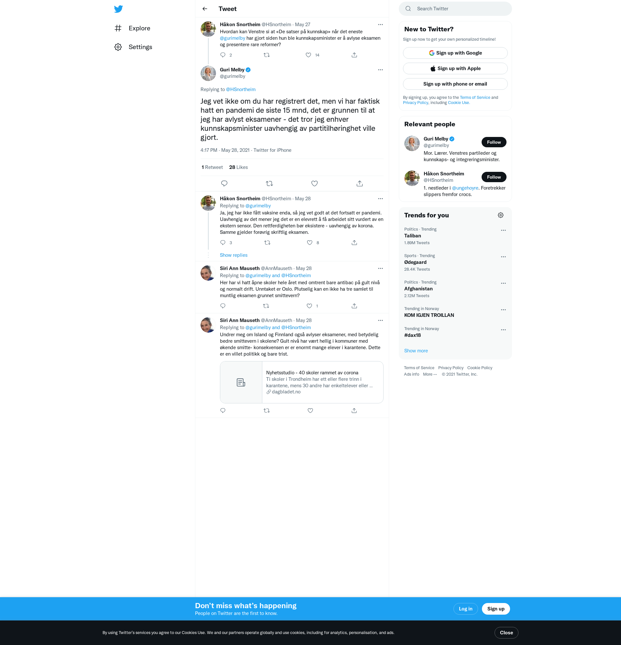621x645 pixels.
Task: Open Twitter for iPhone source link
Action: [272, 151]
